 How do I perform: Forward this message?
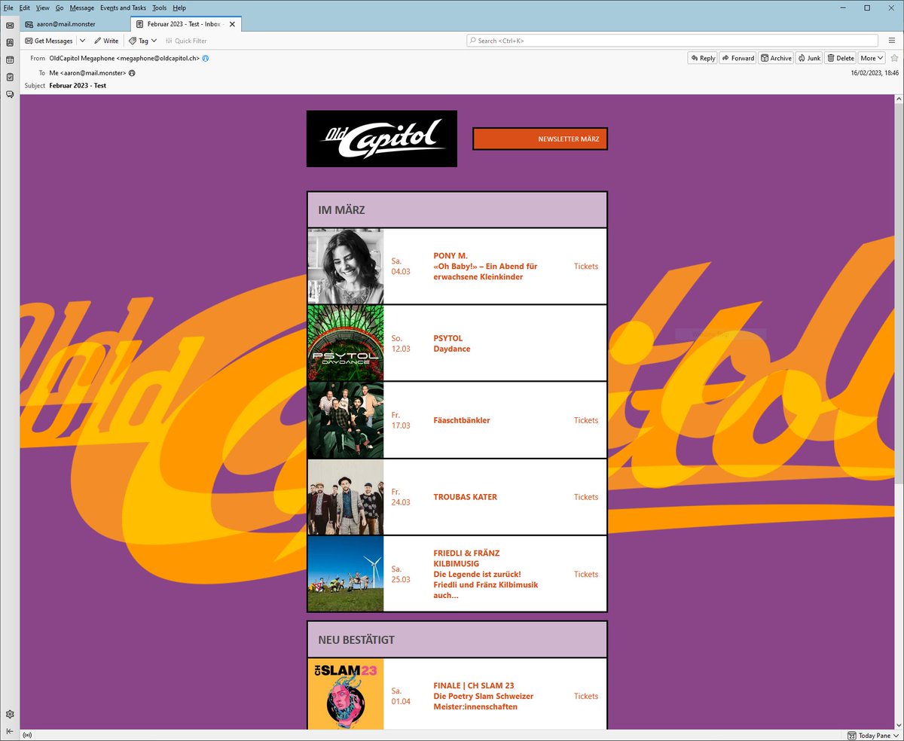click(x=738, y=58)
